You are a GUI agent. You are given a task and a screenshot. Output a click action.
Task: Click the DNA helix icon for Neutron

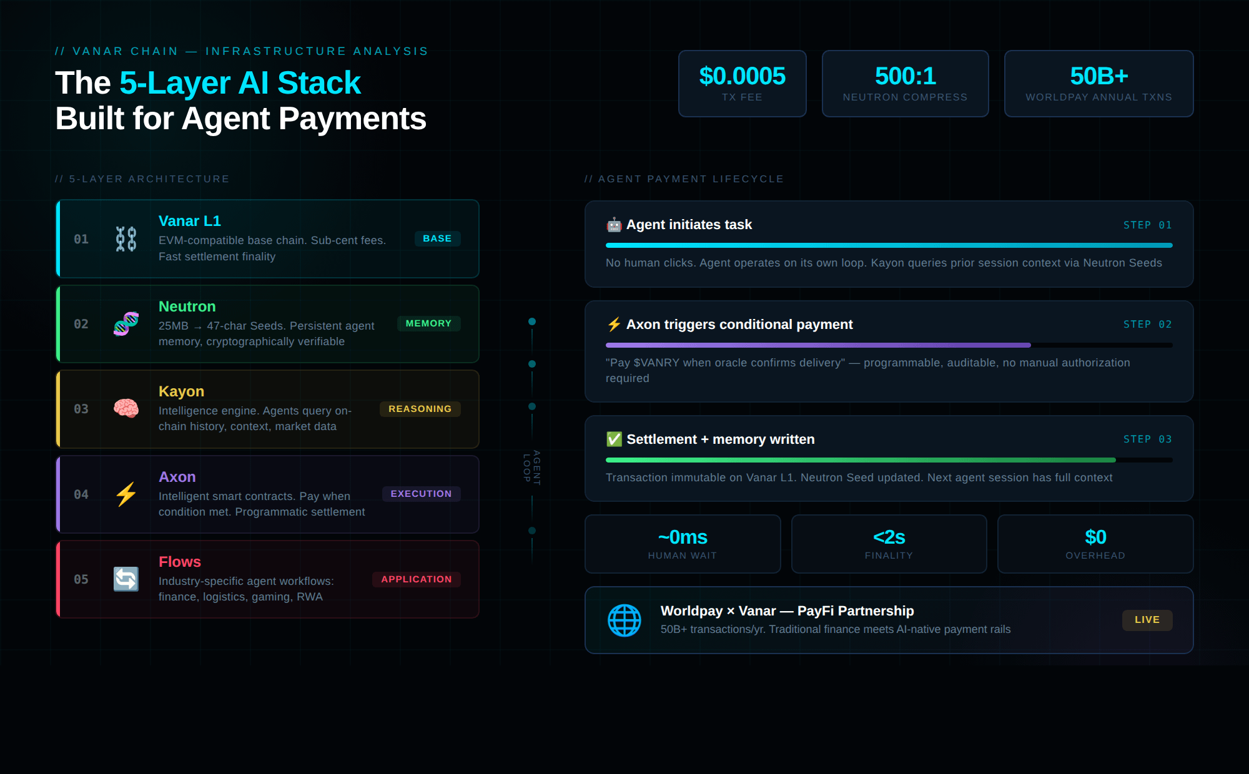point(126,324)
